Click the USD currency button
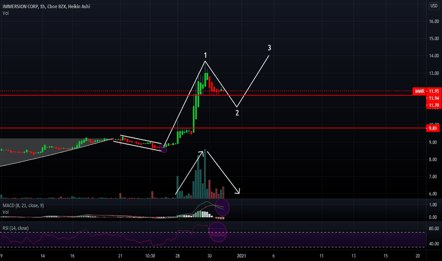Screen dimensions: 442x261 [434, 6]
